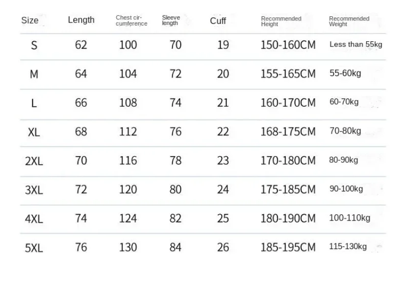
Task: Click chest value 108 in L row
Action: [x=128, y=103]
